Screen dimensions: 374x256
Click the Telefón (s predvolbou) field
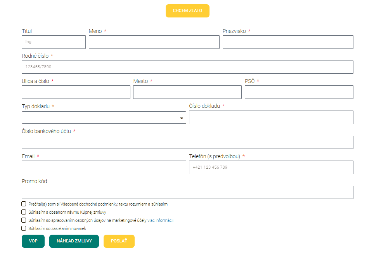point(271,167)
